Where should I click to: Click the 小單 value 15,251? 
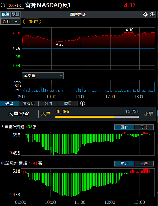click(x=132, y=111)
